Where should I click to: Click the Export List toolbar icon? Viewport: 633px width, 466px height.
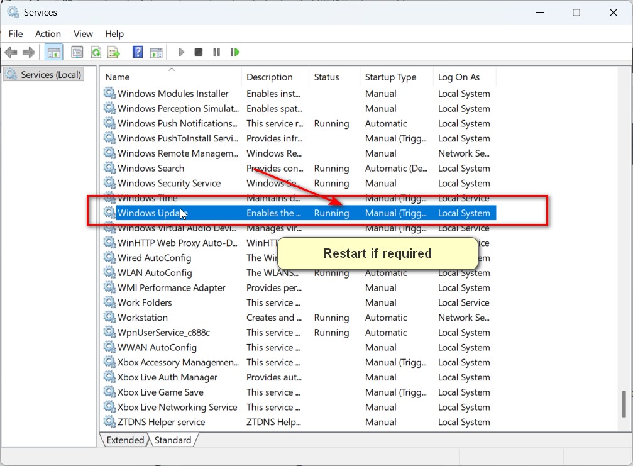click(x=114, y=52)
